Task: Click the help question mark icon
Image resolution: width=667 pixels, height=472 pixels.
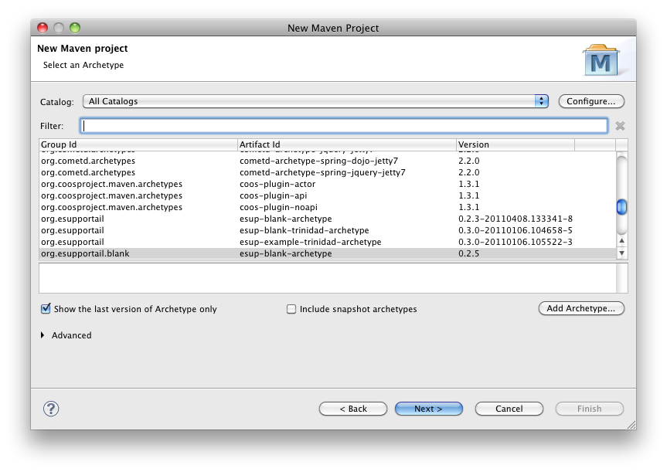Action: [x=51, y=409]
